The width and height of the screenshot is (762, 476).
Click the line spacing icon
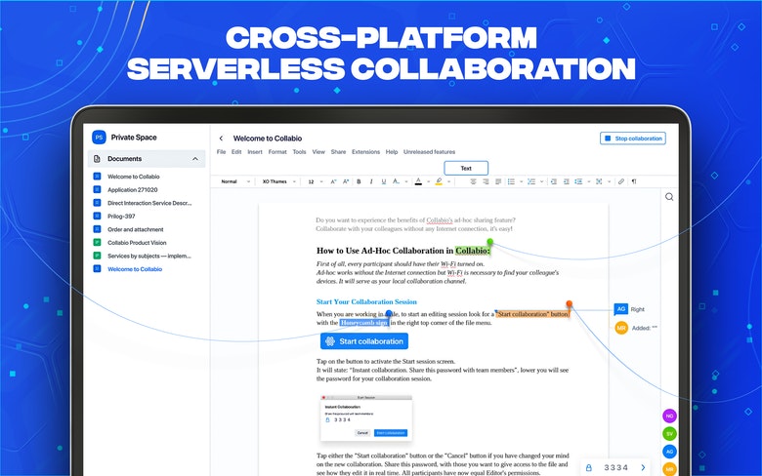(578, 181)
